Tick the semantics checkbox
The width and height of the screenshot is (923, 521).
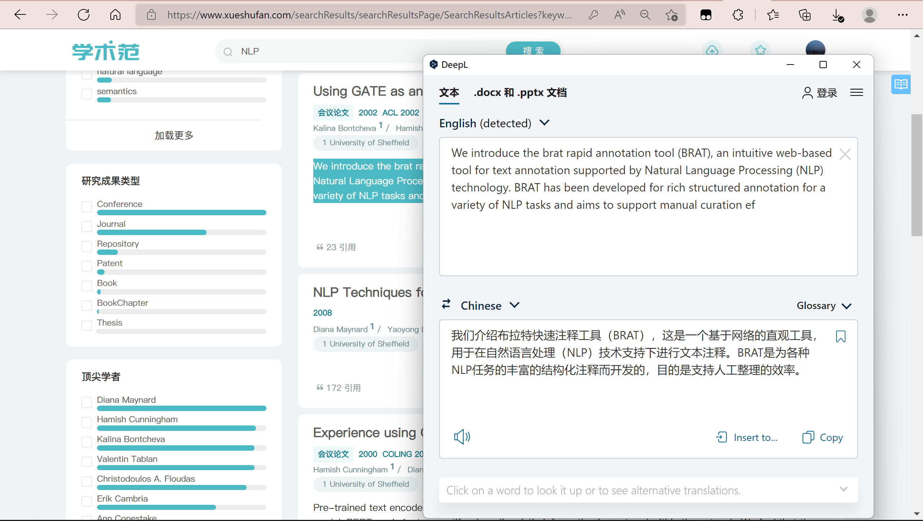87,94
